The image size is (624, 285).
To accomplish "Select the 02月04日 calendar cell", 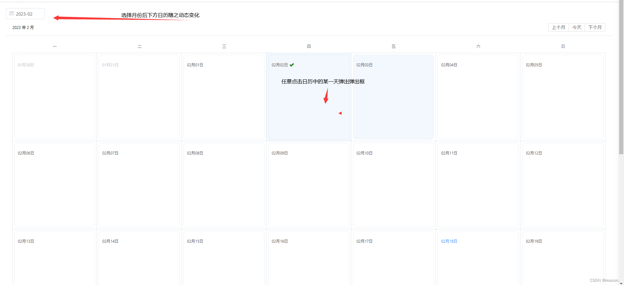I will click(x=478, y=97).
